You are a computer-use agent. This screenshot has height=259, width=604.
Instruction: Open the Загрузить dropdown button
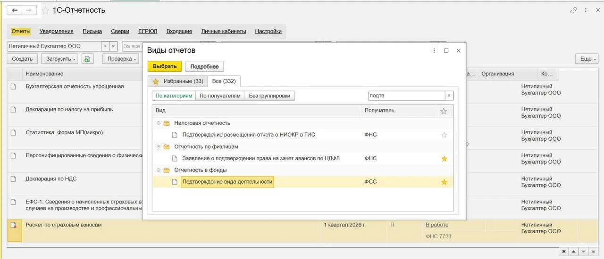(59, 59)
